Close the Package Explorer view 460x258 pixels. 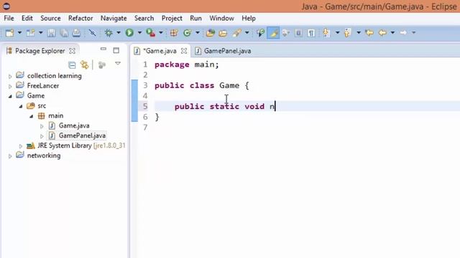[72, 51]
